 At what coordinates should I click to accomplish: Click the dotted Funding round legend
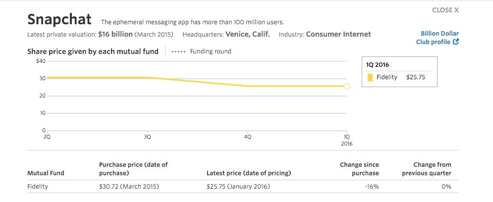click(201, 51)
